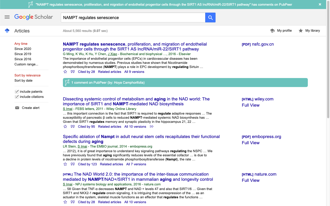
Task: Click Full View under nature.com
Action: (251, 180)
